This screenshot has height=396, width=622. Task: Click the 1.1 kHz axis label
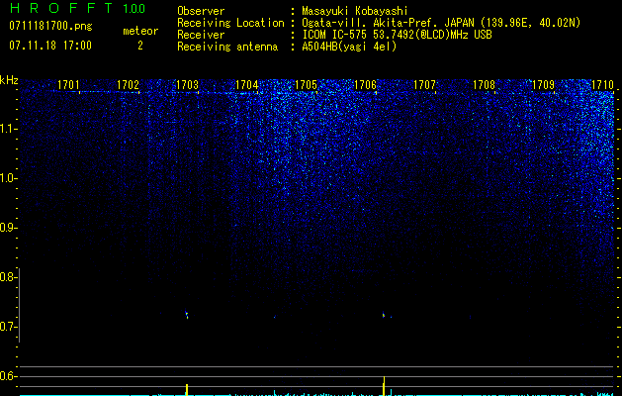click(x=8, y=129)
